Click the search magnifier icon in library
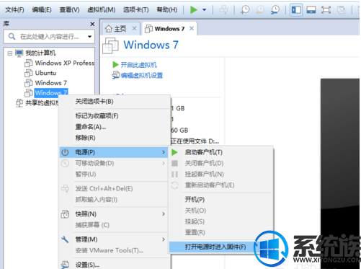The image size is (361, 269). [x=12, y=37]
